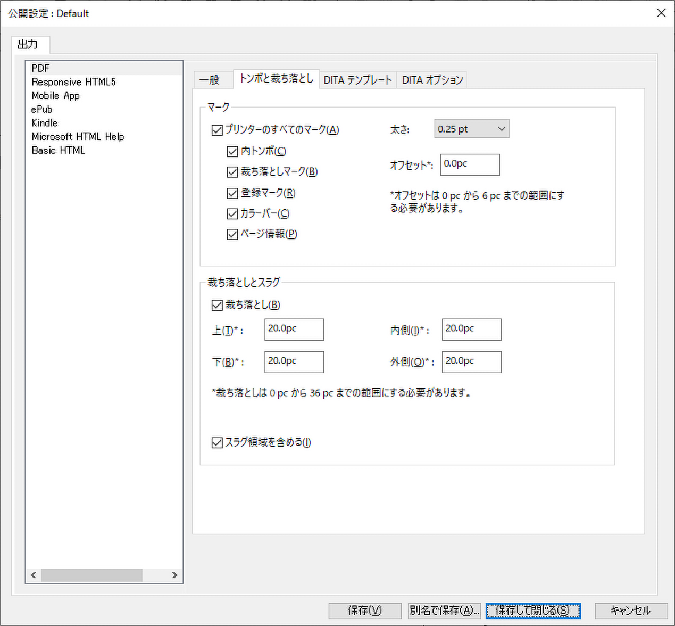The height and width of the screenshot is (626, 675).
Task: Select ePub output format
Action: point(42,109)
